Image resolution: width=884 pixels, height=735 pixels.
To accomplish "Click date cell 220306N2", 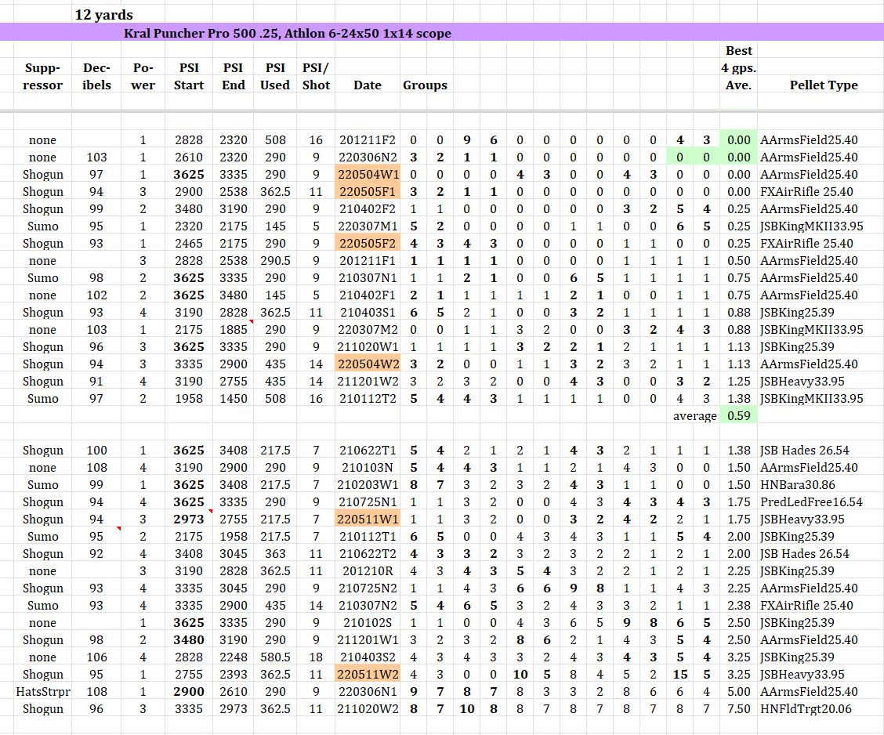I will click(x=368, y=157).
